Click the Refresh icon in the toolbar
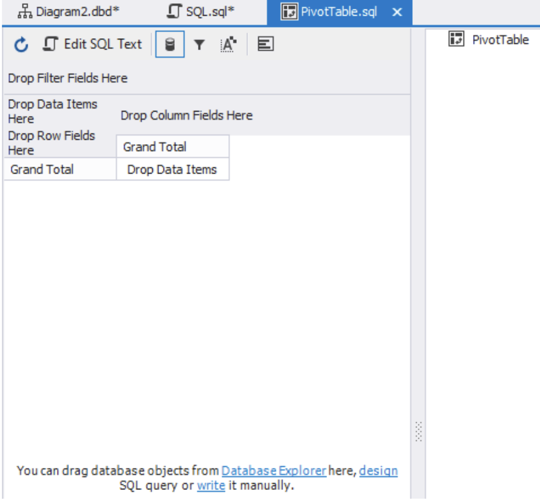540x500 pixels. [x=21, y=45]
